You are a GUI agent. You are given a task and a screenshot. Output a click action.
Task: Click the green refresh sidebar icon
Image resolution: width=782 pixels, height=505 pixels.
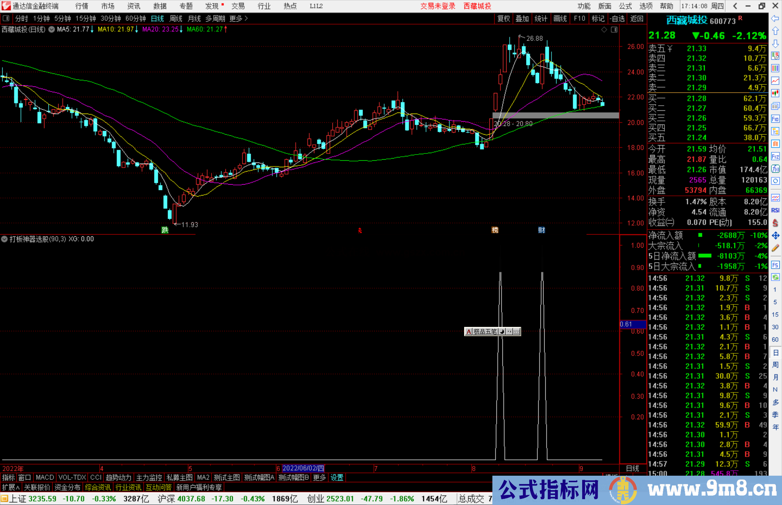point(775,277)
